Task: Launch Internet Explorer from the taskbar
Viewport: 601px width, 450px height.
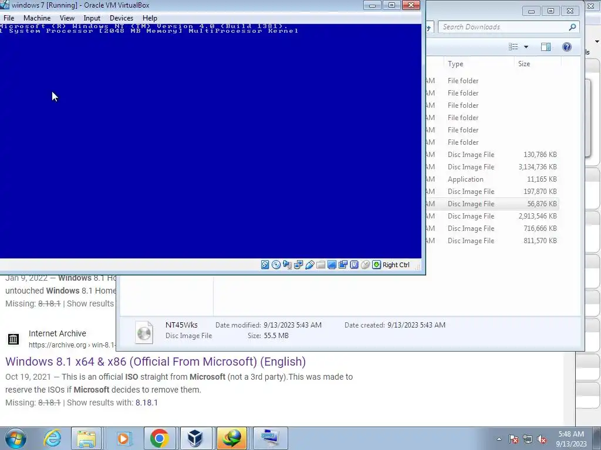Action: 52,438
